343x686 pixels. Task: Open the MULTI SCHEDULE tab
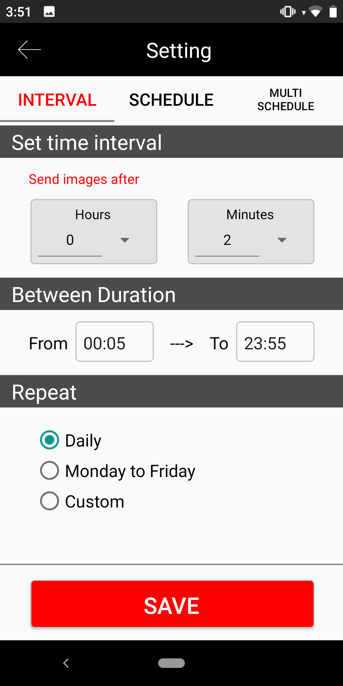click(x=286, y=100)
